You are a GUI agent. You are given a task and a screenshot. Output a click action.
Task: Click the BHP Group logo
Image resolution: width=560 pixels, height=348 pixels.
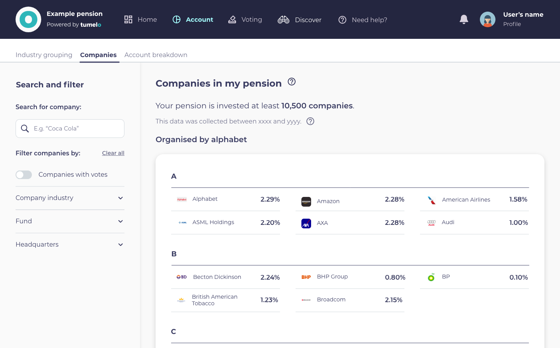click(x=306, y=277)
